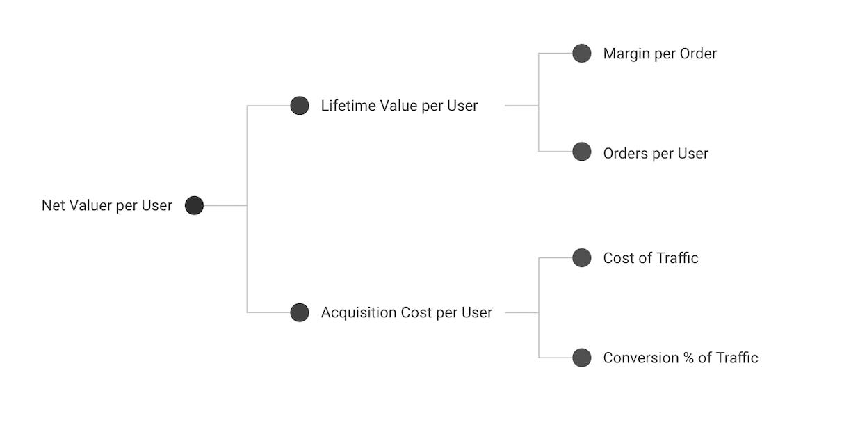Click the connector right of Lifetime Value per User

[x=521, y=106]
